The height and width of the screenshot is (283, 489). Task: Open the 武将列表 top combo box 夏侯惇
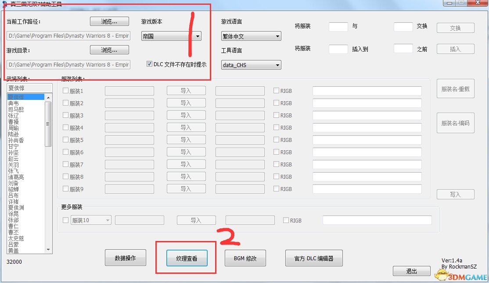[29, 88]
